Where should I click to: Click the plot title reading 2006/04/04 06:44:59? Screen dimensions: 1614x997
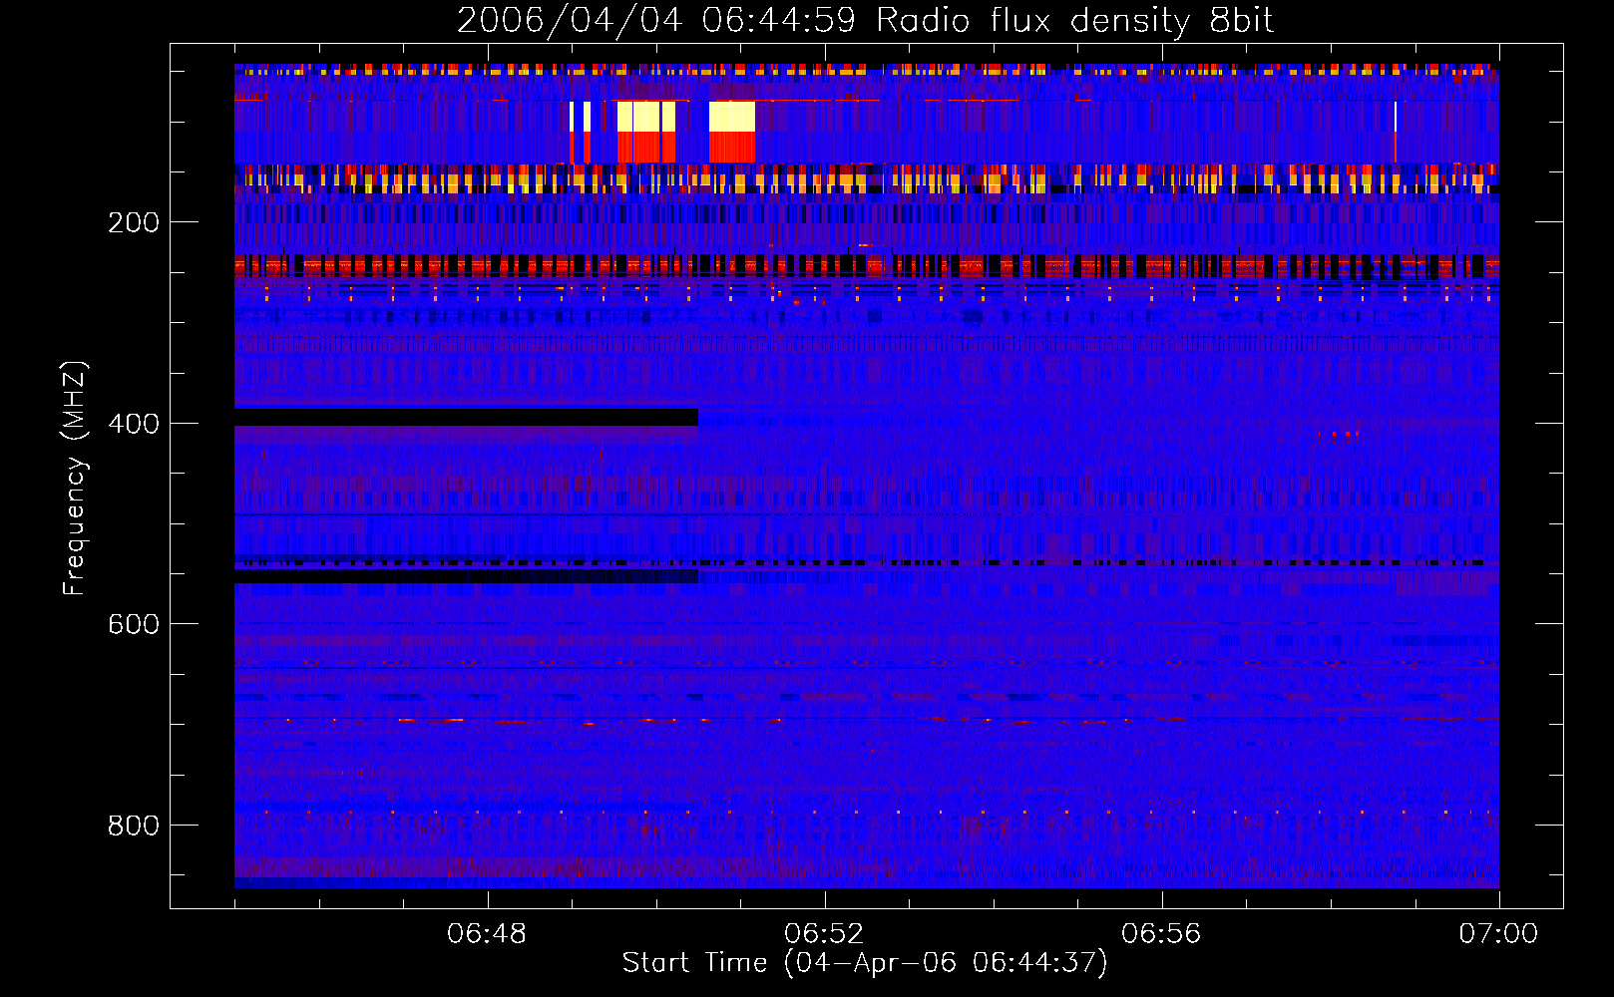[x=865, y=21]
